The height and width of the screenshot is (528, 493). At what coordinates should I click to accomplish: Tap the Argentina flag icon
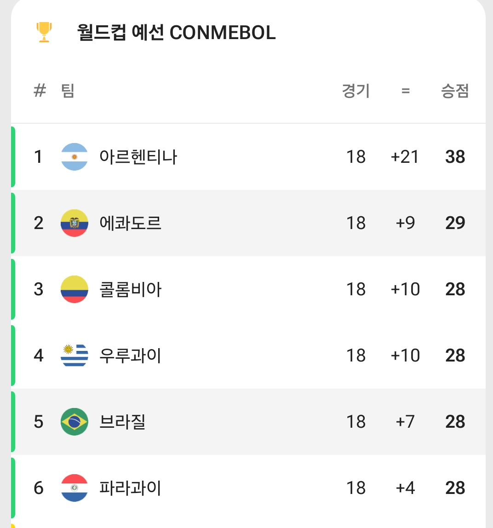pos(74,157)
